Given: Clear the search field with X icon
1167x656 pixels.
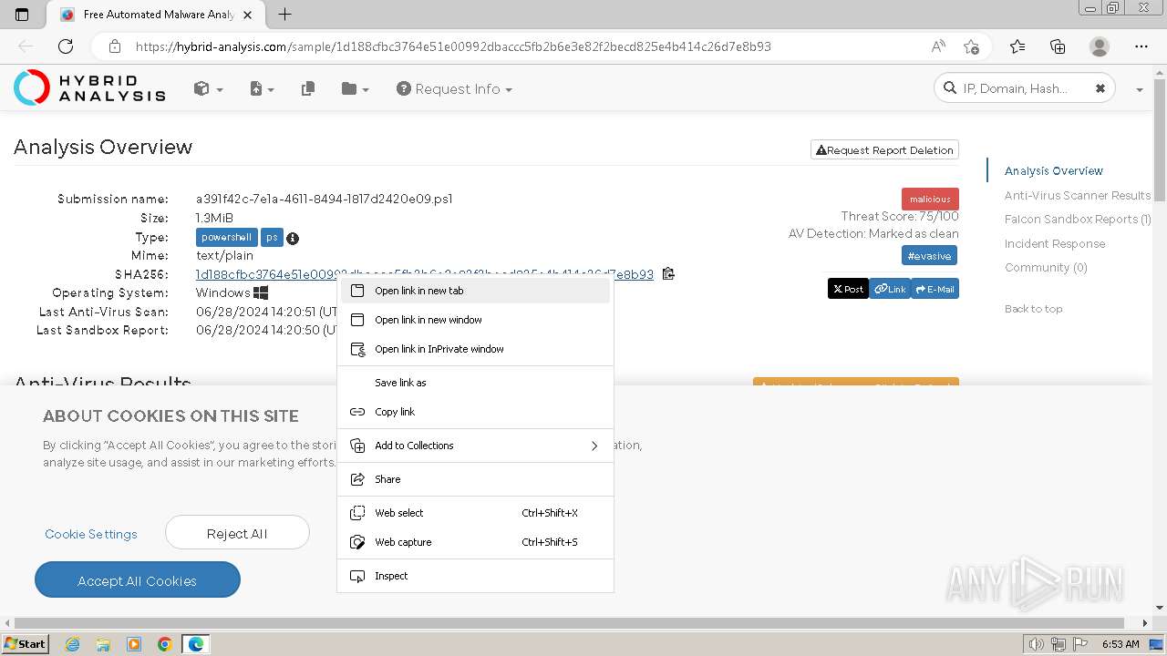Looking at the screenshot, I should (x=1100, y=88).
